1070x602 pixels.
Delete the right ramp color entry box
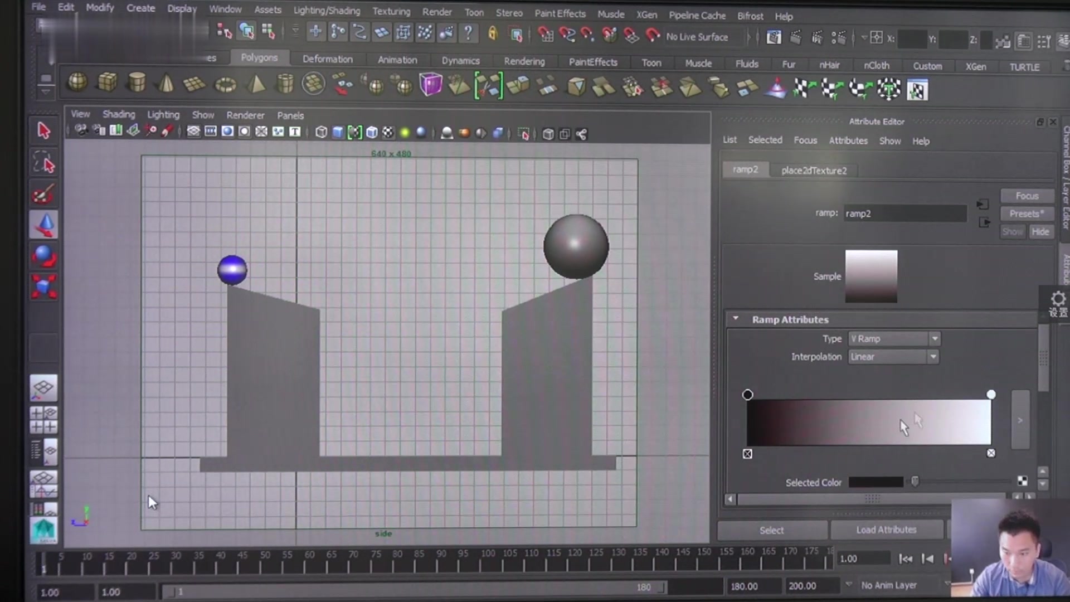coord(991,453)
